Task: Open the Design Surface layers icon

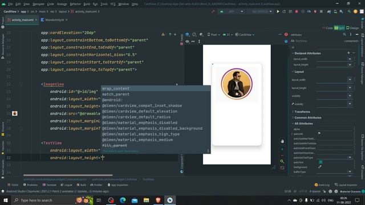Action: click(188, 34)
